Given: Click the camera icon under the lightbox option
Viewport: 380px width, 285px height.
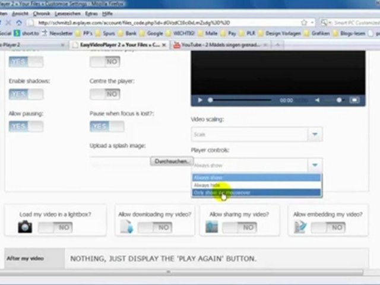Looking at the screenshot, I should 25,226.
